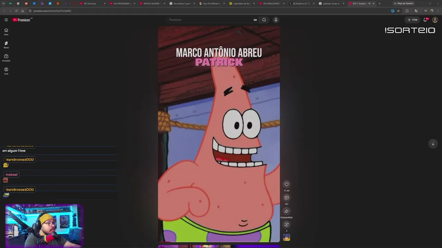
Task: Go forward in browser history
Action: 10,11
